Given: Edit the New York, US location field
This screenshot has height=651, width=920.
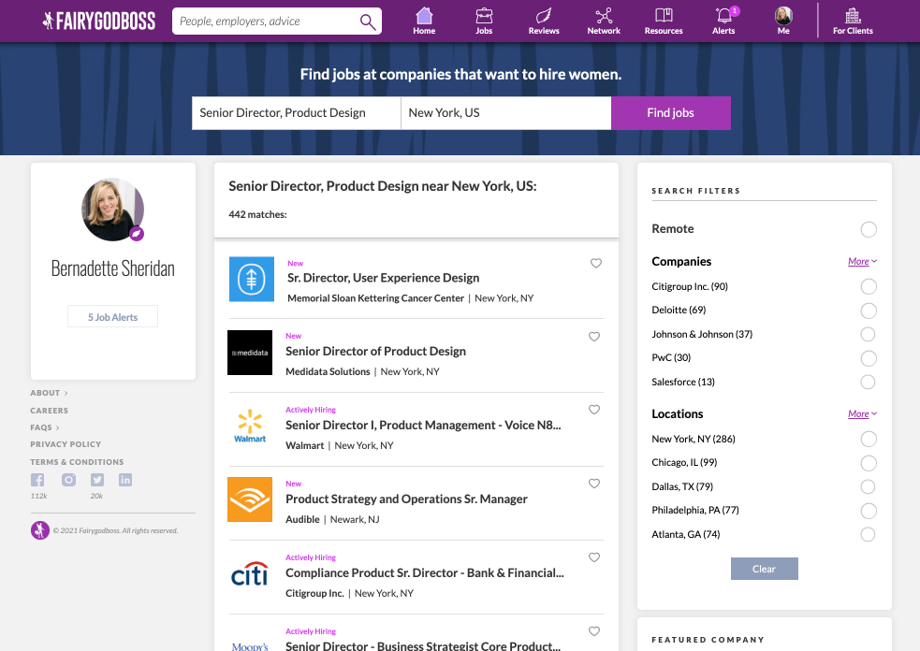Looking at the screenshot, I should pyautogui.click(x=506, y=113).
